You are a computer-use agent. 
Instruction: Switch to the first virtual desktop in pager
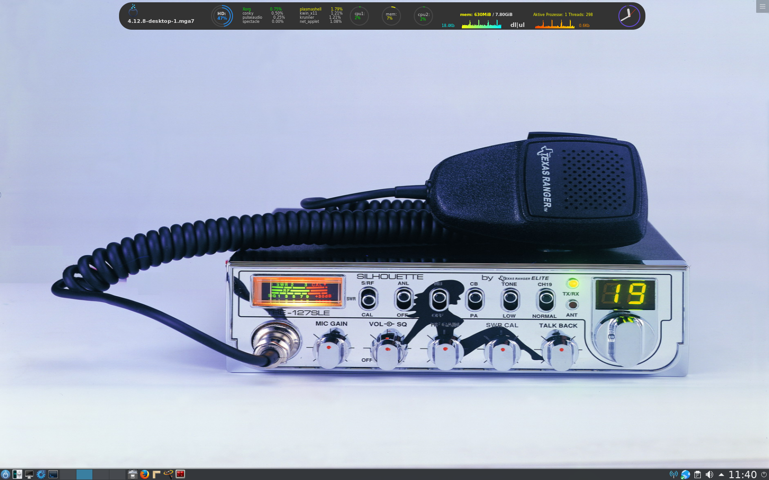68,475
